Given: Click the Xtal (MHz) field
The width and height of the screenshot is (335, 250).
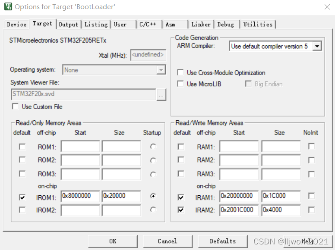Looking at the screenshot, I should pyautogui.click(x=148, y=55).
